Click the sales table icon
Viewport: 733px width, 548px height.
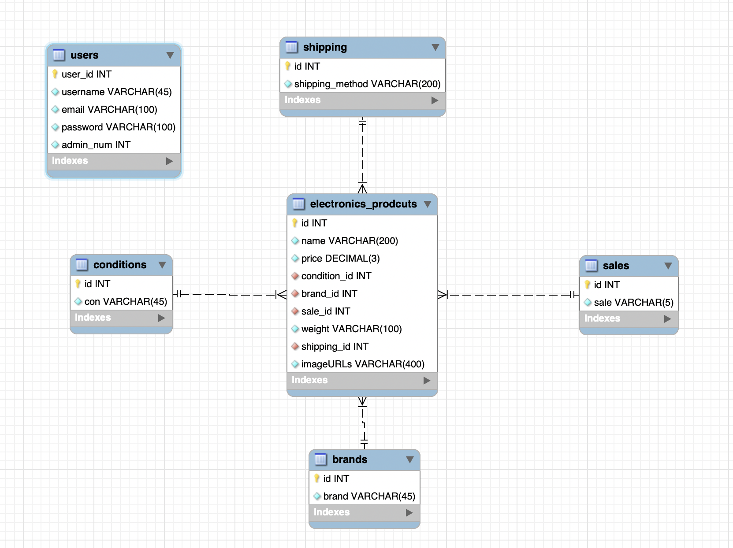[x=591, y=266]
